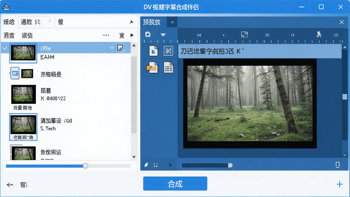Click the pin icon in the left tab row
The image size is (350, 197).
click(x=132, y=22)
